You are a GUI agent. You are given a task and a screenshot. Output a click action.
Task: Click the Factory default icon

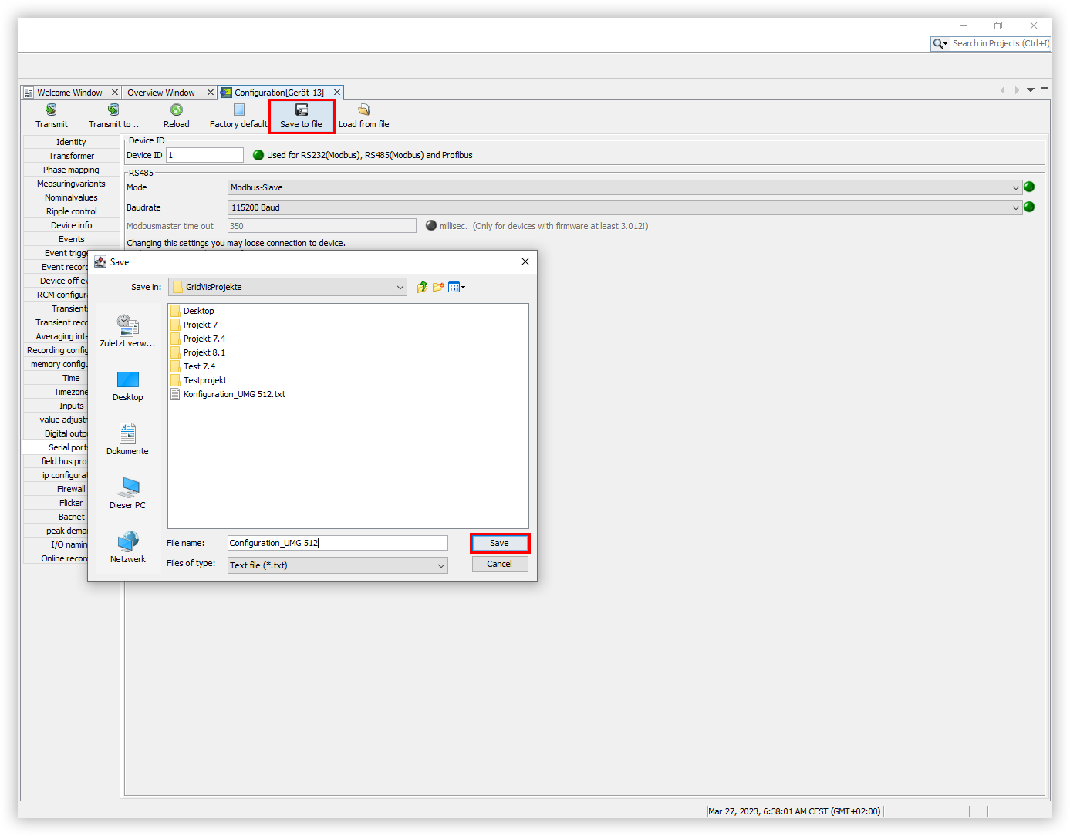tap(238, 110)
